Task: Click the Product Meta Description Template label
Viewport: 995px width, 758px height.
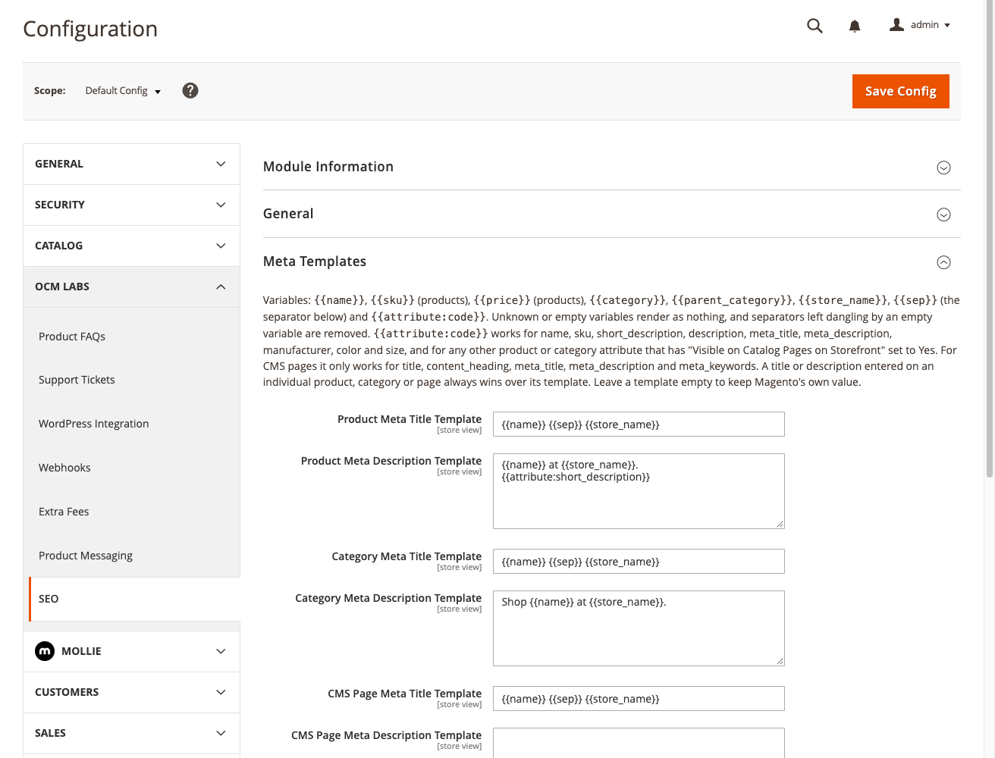Action: coord(391,461)
